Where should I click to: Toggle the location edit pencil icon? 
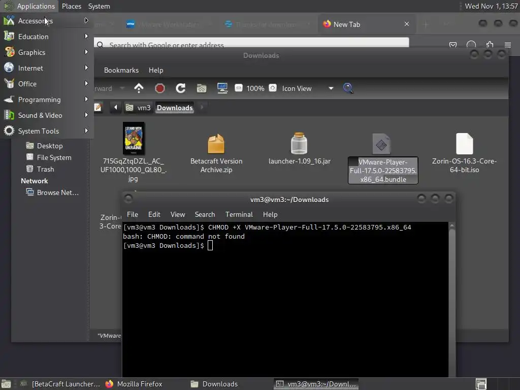pos(98,108)
